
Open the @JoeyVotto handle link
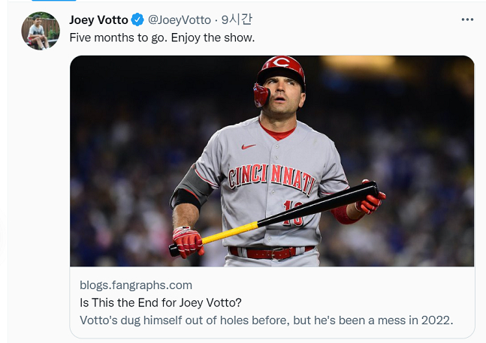(179, 20)
